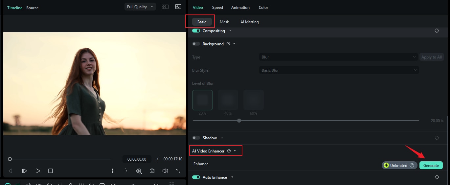The image size is (450, 185).
Task: Click the current timecode field 00:00:00:00
Action: click(x=137, y=159)
